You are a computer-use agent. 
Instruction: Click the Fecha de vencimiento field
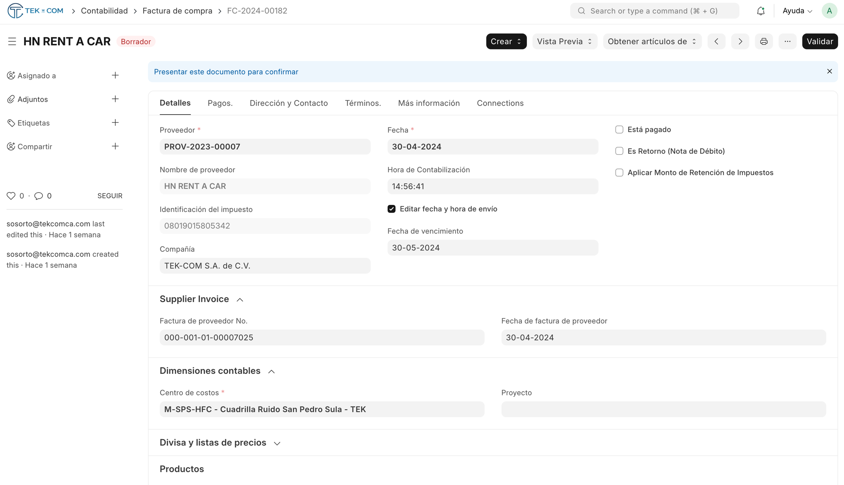(492, 248)
